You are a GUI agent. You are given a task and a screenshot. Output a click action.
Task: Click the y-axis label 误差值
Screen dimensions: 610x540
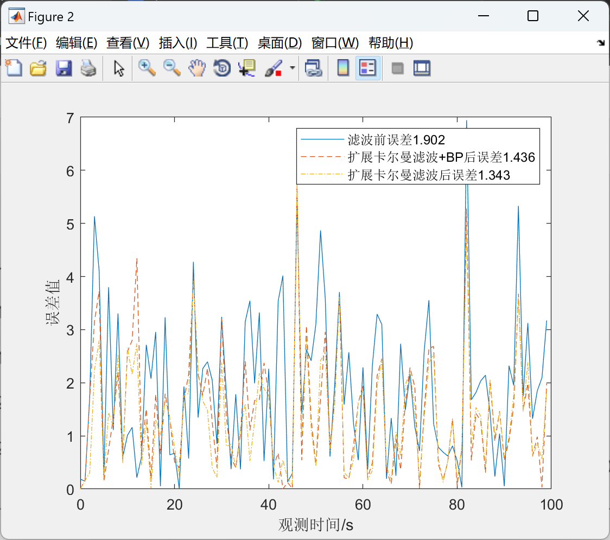53,302
